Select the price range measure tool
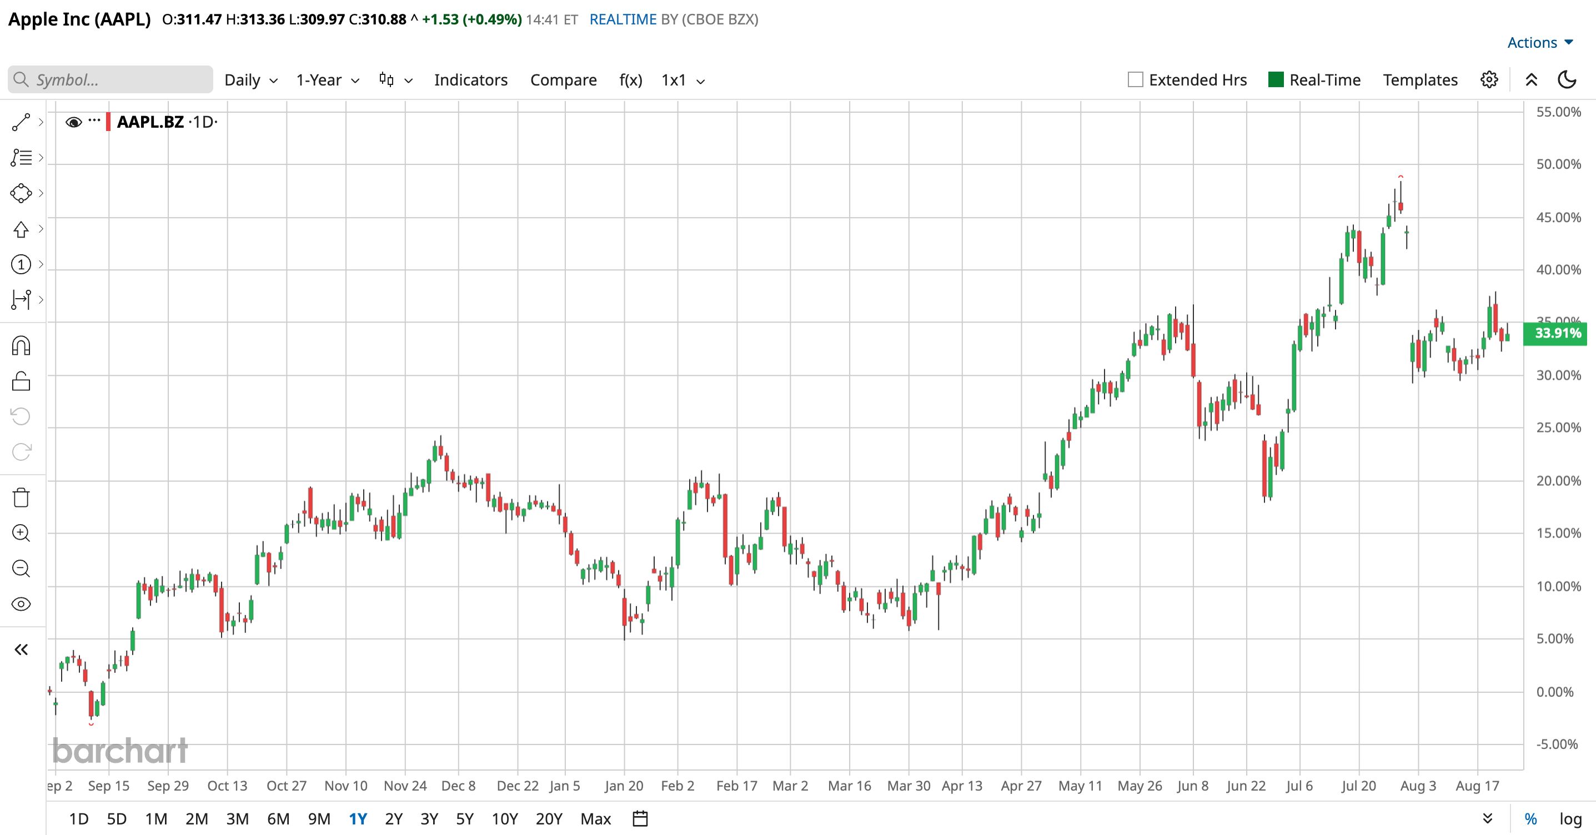This screenshot has height=835, width=1596. click(x=21, y=300)
